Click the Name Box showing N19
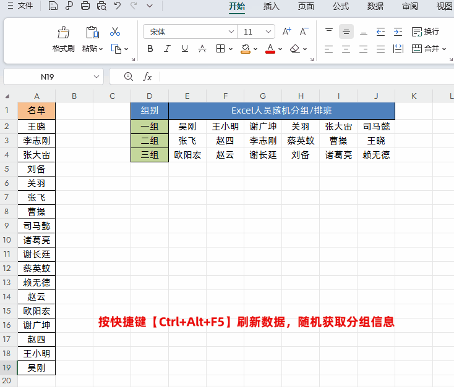The height and width of the screenshot is (387, 454). (x=47, y=77)
